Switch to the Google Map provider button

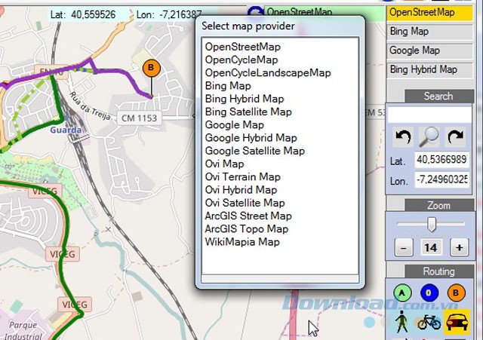(423, 51)
